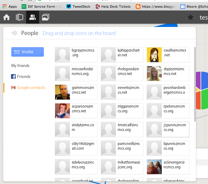The height and width of the screenshot is (184, 208).
Task: Select the Google contacts tab
Action: [x=28, y=88]
